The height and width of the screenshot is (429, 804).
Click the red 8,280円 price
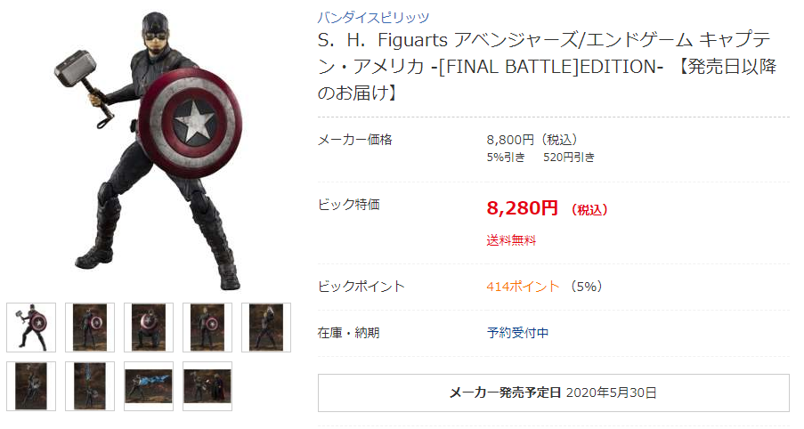click(x=523, y=209)
